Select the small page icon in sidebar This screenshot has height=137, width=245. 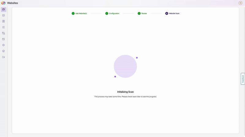3,27
